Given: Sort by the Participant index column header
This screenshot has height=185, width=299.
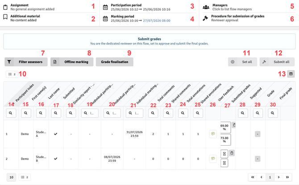Looking at the screenshot, I should tap(25, 93).
